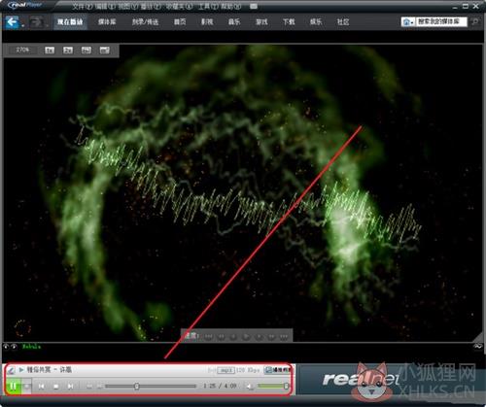Switch to previous visualization next to Nebula
This screenshot has width=486, height=407.
6,347
